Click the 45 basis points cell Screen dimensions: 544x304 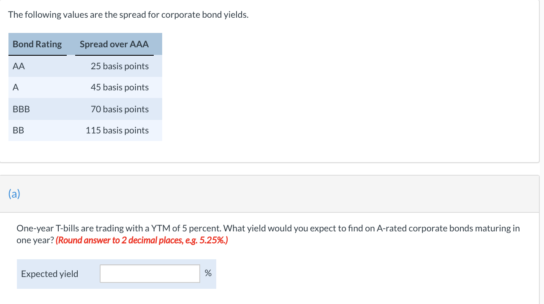120,87
